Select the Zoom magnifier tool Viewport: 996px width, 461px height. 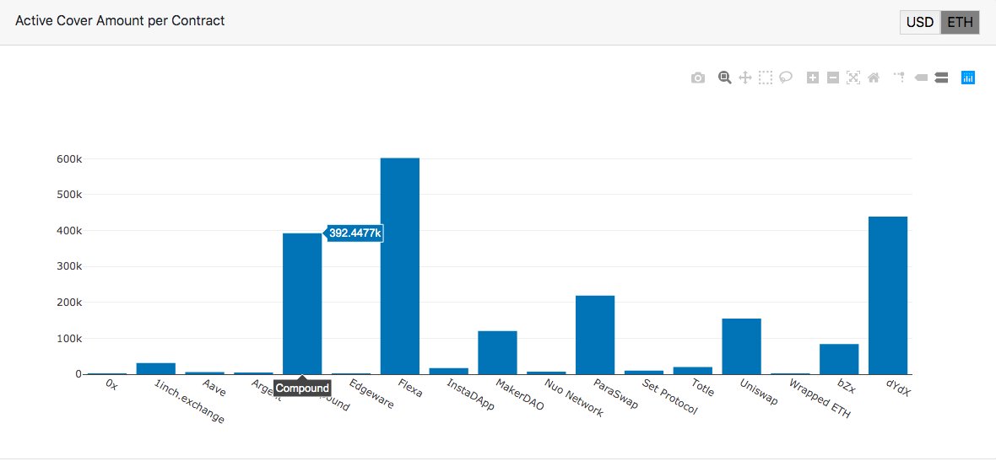[x=725, y=78]
